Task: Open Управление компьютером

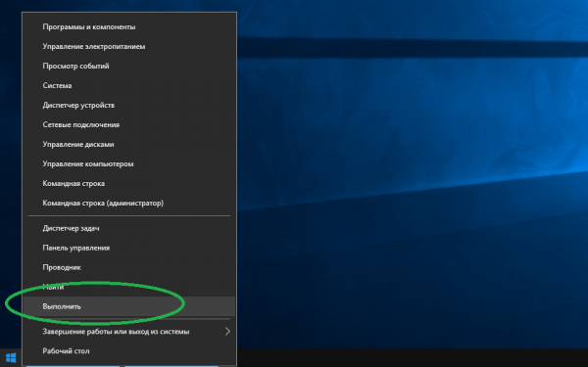Action: [x=129, y=163]
